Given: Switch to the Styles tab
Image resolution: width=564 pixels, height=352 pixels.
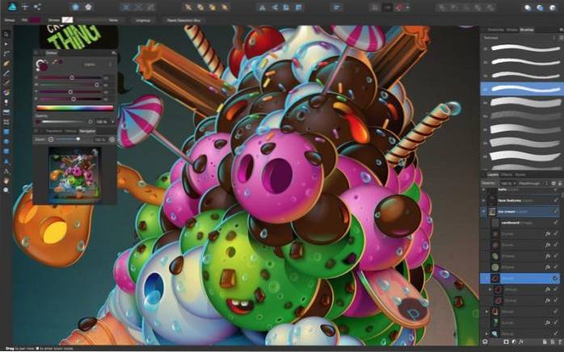Looking at the screenshot, I should coord(520,174).
